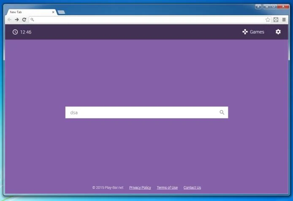Viewport: 293px width, 201px height.
Task: Open the Games link in the header
Action: pyautogui.click(x=257, y=32)
